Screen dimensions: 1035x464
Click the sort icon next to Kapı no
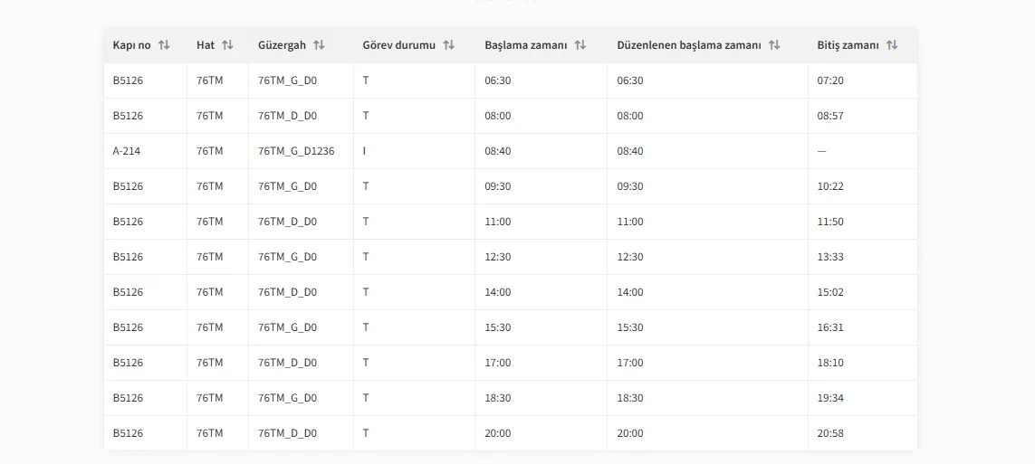pyautogui.click(x=164, y=45)
